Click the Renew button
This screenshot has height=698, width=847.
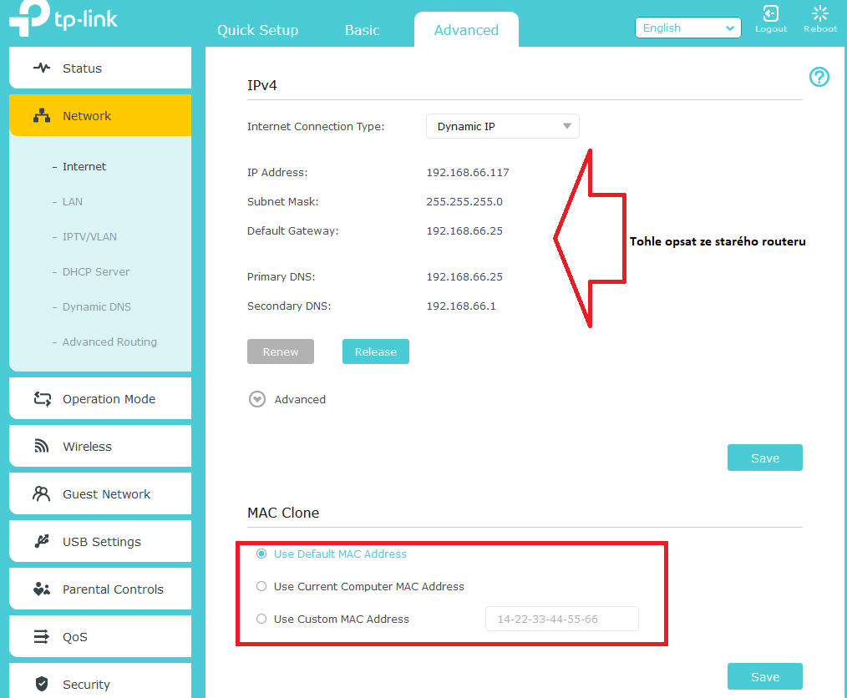click(x=281, y=352)
